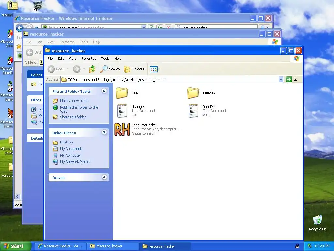The height and width of the screenshot is (251, 334).
Task: Click the Search magnifier toolbar button
Action: pyautogui.click(x=110, y=69)
